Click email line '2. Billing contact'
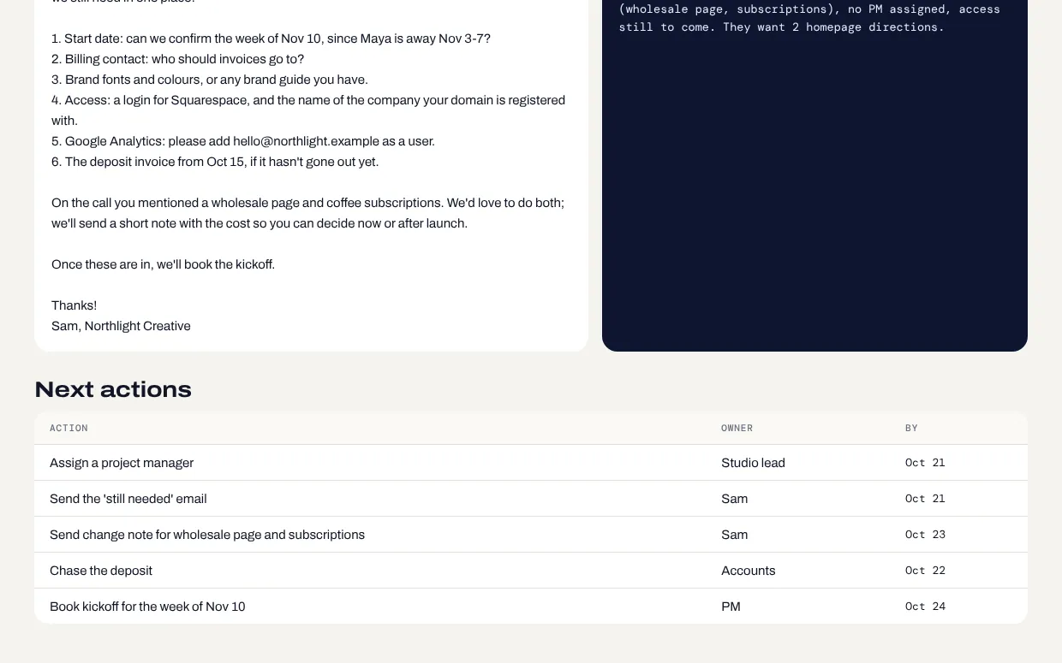 point(177,59)
